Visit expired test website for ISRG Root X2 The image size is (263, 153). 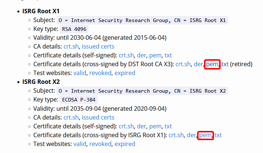pyautogui.click(x=125, y=144)
